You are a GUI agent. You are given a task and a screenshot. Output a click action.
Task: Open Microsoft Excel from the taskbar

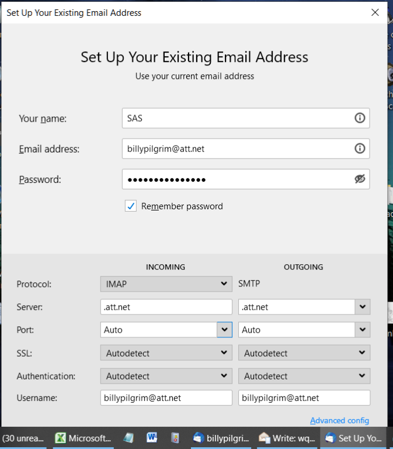coord(84,438)
